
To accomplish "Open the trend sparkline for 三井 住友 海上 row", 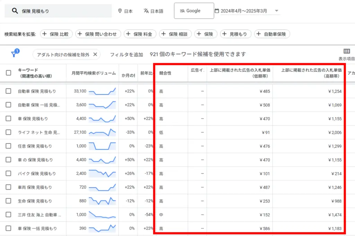I will pos(102,215).
